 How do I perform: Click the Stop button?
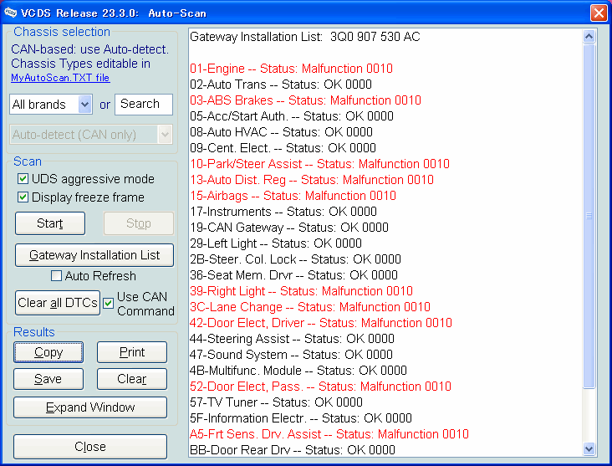click(x=139, y=223)
